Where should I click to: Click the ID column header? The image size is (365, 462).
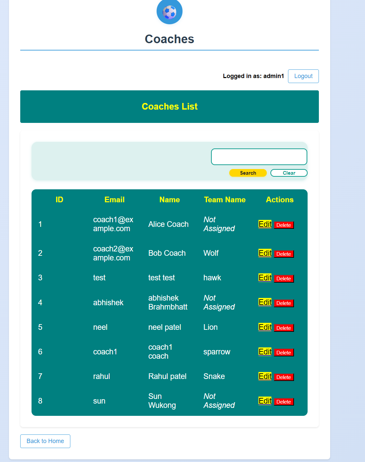pos(59,200)
